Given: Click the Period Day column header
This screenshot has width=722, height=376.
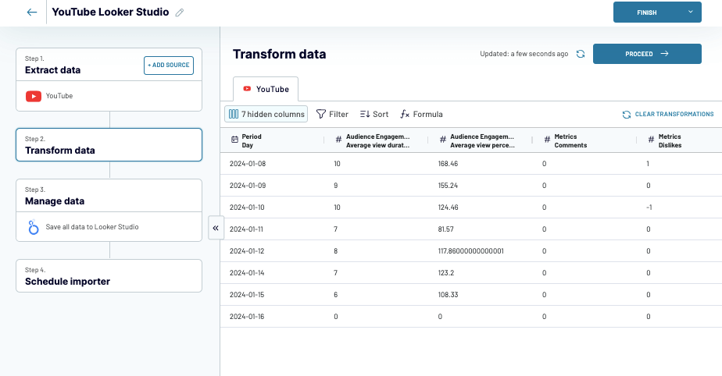Looking at the screenshot, I should 272,140.
